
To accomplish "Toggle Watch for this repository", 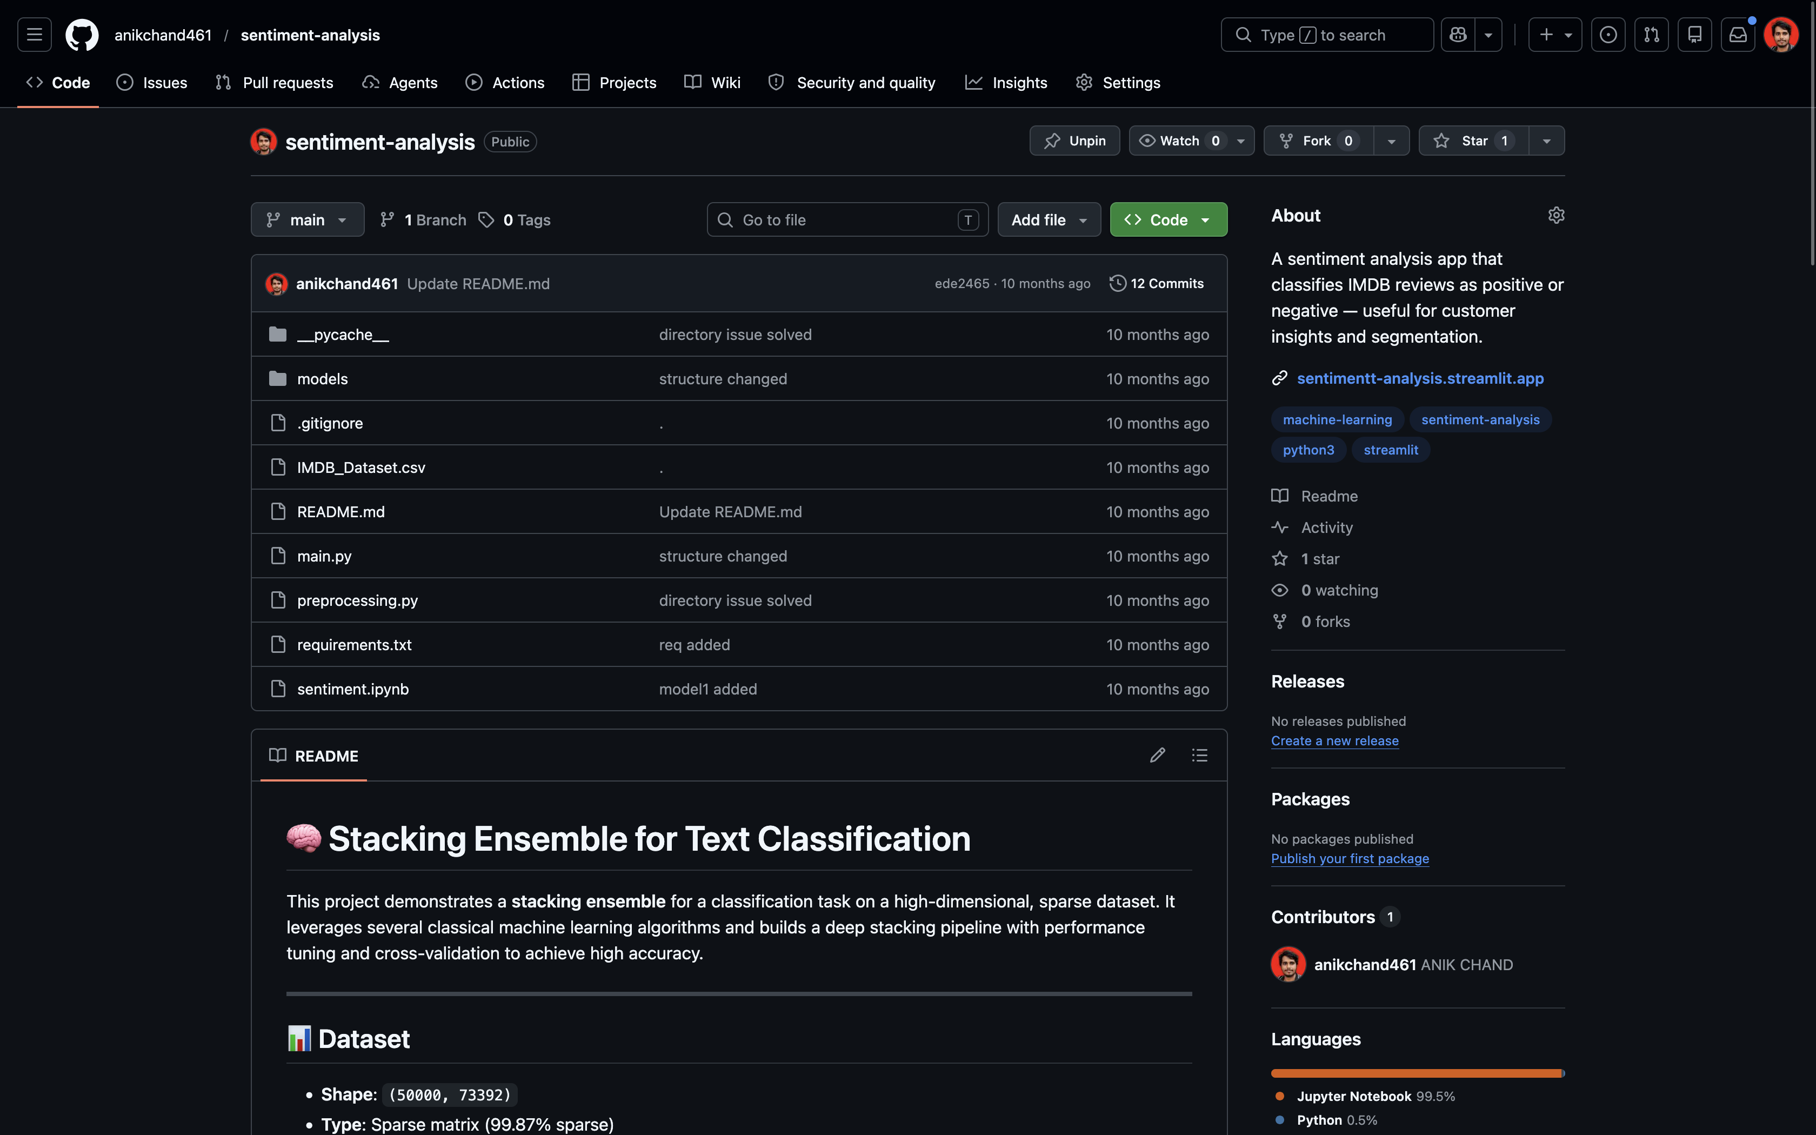I will pos(1181,141).
